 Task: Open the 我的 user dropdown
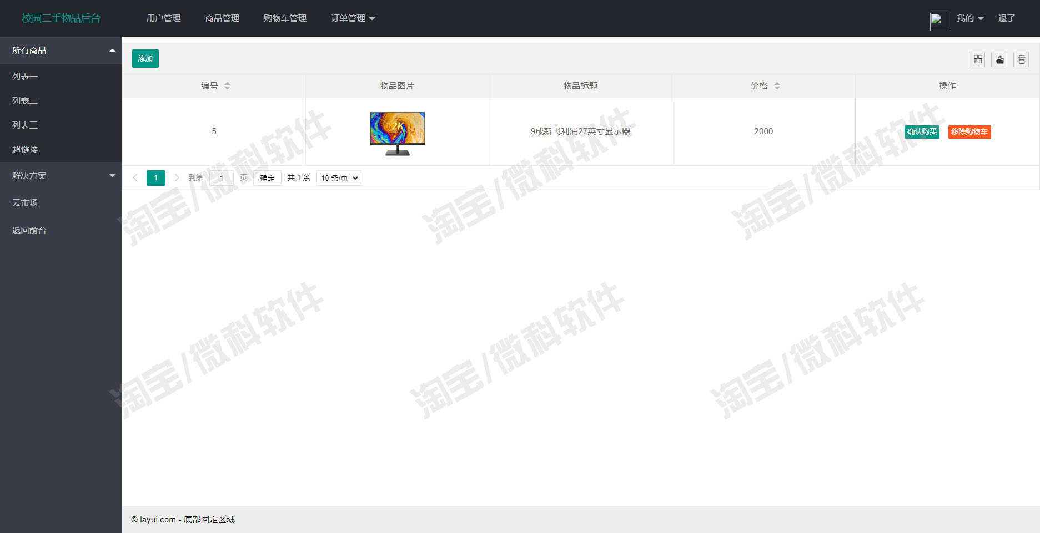coord(970,18)
